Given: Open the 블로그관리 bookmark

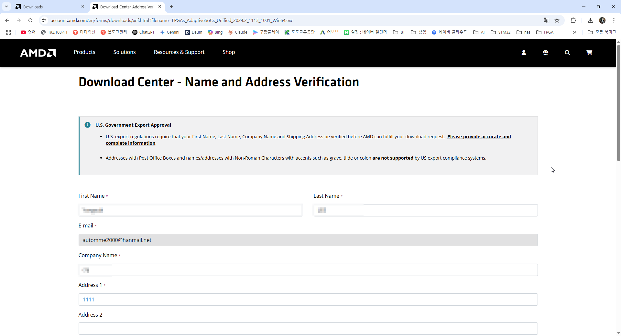Looking at the screenshot, I should (114, 32).
